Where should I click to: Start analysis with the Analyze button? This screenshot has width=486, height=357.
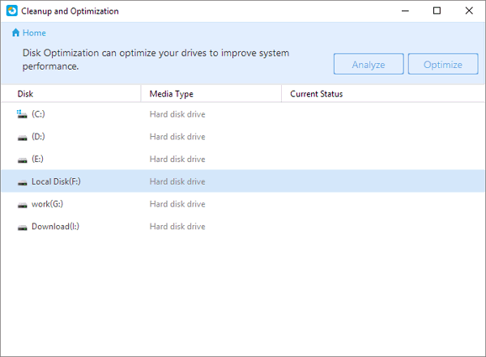(369, 64)
